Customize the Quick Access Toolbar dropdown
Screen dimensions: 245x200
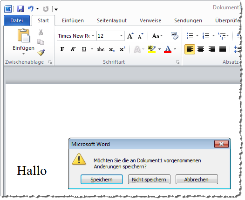(x=56, y=9)
